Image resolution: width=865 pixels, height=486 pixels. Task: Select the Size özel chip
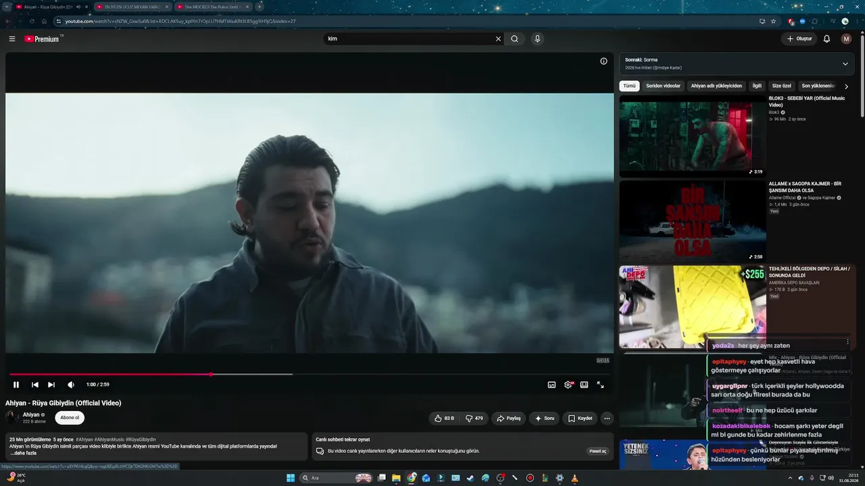coord(781,86)
